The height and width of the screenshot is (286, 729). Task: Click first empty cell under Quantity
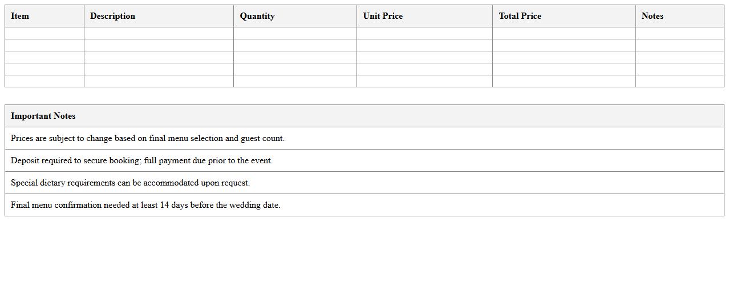pos(295,33)
